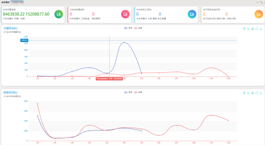Click the 300 y-axis label in 开票年同比
The image size is (265, 145).
pyautogui.click(x=26, y=57)
